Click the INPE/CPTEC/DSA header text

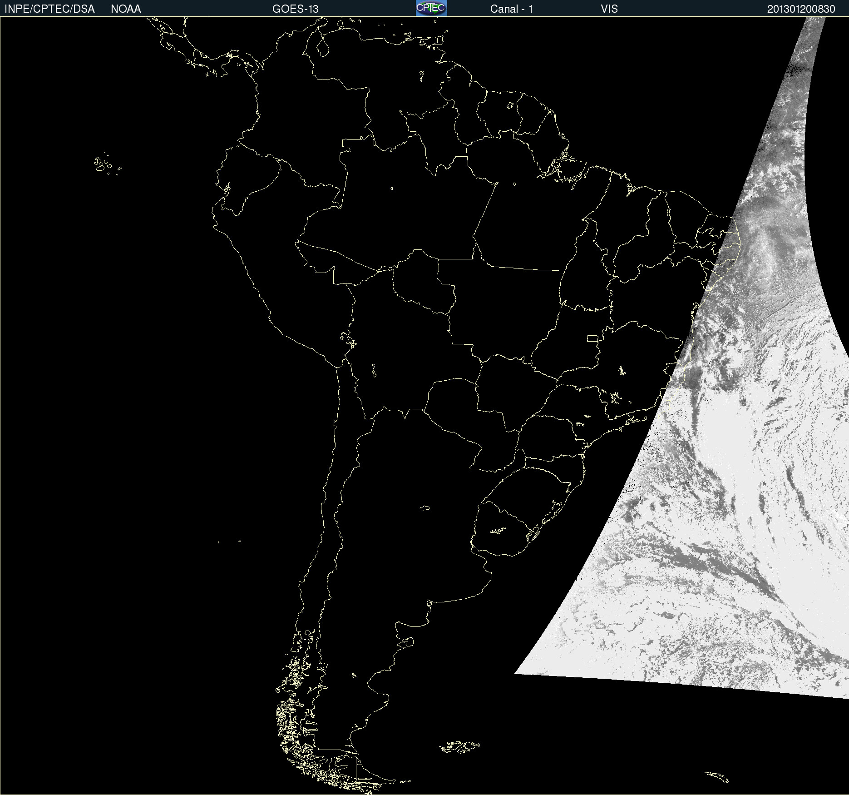click(x=49, y=9)
